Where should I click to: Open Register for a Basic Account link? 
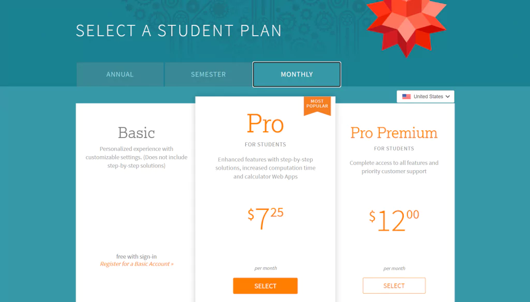(137, 264)
